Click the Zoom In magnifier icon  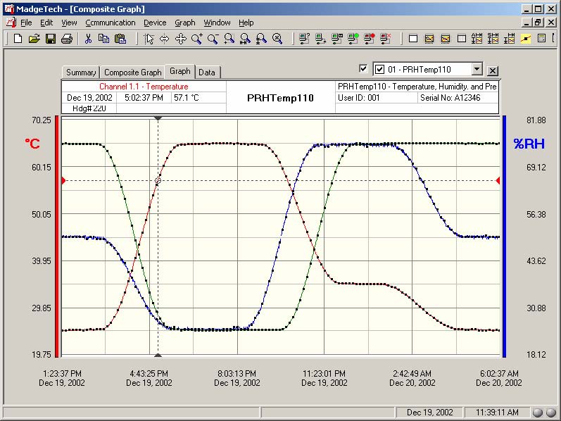(x=197, y=38)
